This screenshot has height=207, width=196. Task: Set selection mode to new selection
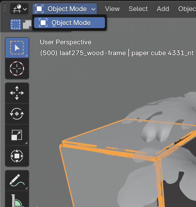click(x=16, y=24)
